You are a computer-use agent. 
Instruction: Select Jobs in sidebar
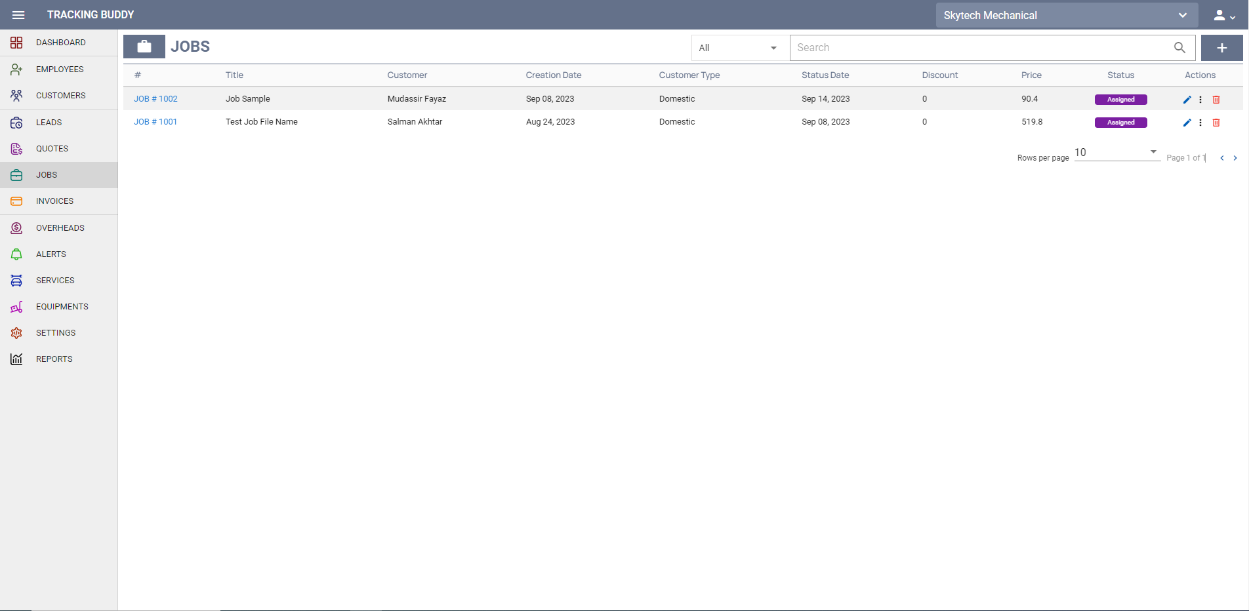(59, 175)
